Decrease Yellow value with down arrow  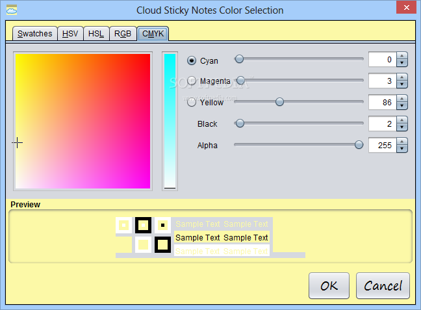point(402,106)
